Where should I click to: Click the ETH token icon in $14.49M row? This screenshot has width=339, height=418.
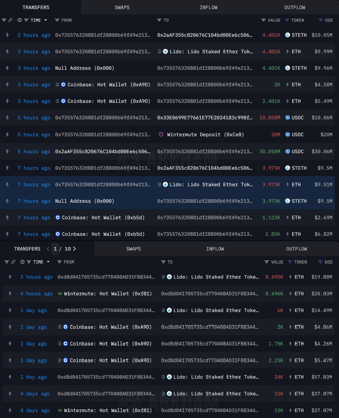point(291,310)
